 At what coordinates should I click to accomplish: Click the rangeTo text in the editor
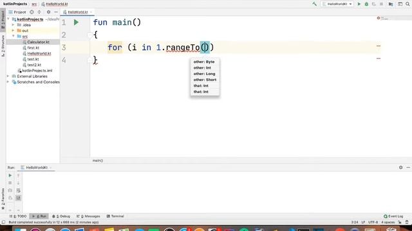pyautogui.click(x=183, y=47)
